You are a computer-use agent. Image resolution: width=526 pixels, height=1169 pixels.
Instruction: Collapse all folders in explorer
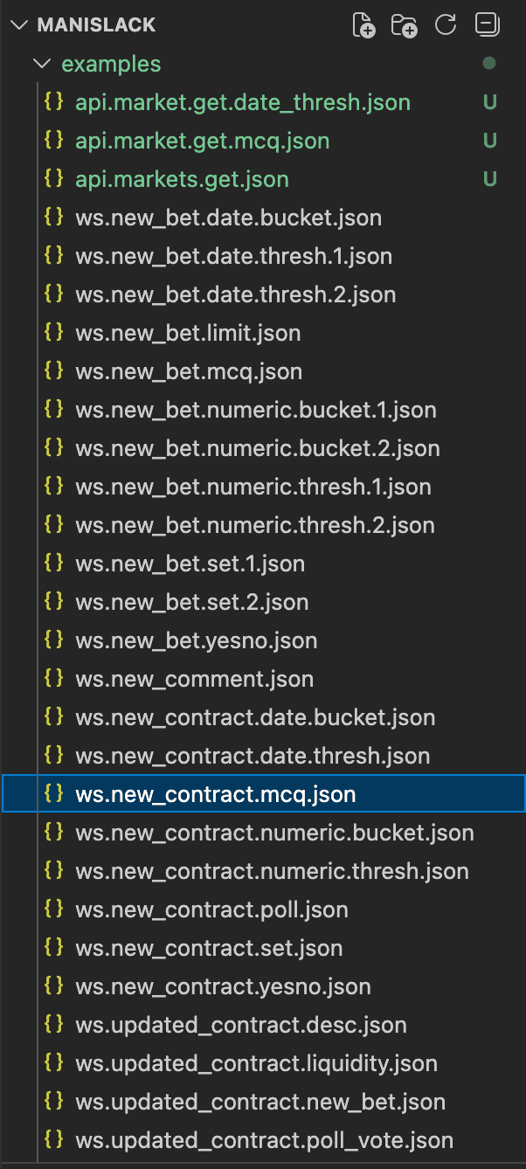(x=487, y=25)
